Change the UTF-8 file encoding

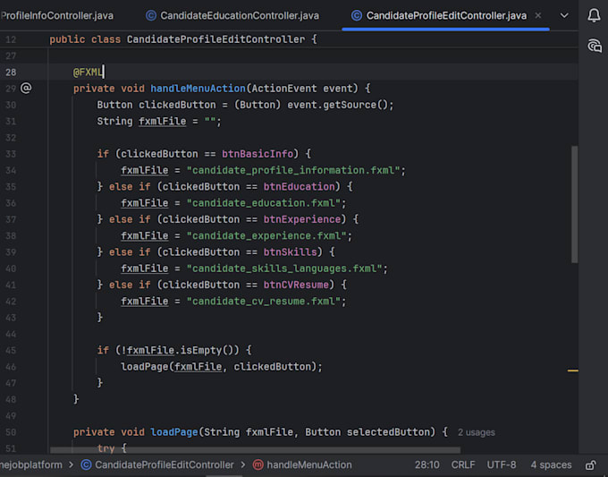coord(502,464)
